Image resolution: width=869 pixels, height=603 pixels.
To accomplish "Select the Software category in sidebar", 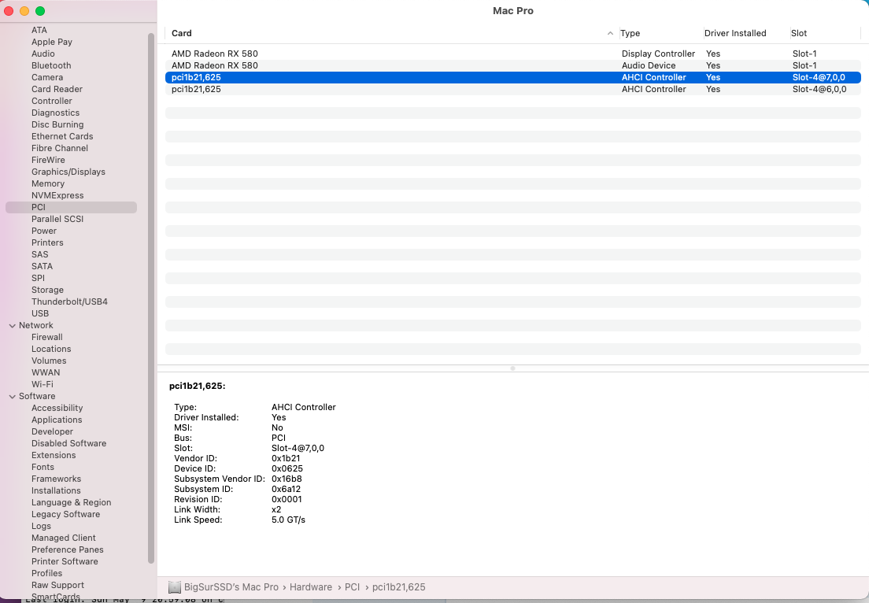I will (37, 397).
